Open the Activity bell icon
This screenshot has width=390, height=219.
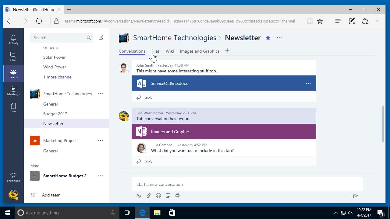click(x=13, y=40)
